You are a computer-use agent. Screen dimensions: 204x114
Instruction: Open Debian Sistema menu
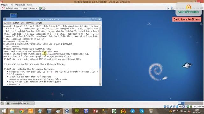pyautogui.click(x=33, y=8)
